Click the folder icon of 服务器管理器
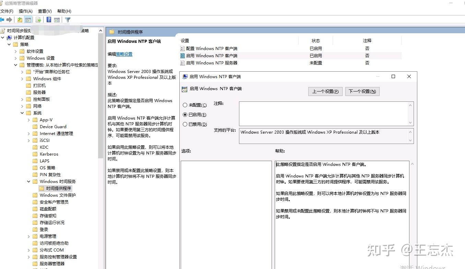This screenshot has height=269, width=465. (35, 264)
